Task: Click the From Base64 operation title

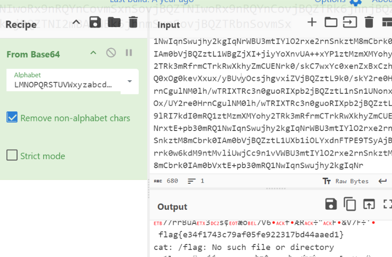Action: pyautogui.click(x=33, y=54)
